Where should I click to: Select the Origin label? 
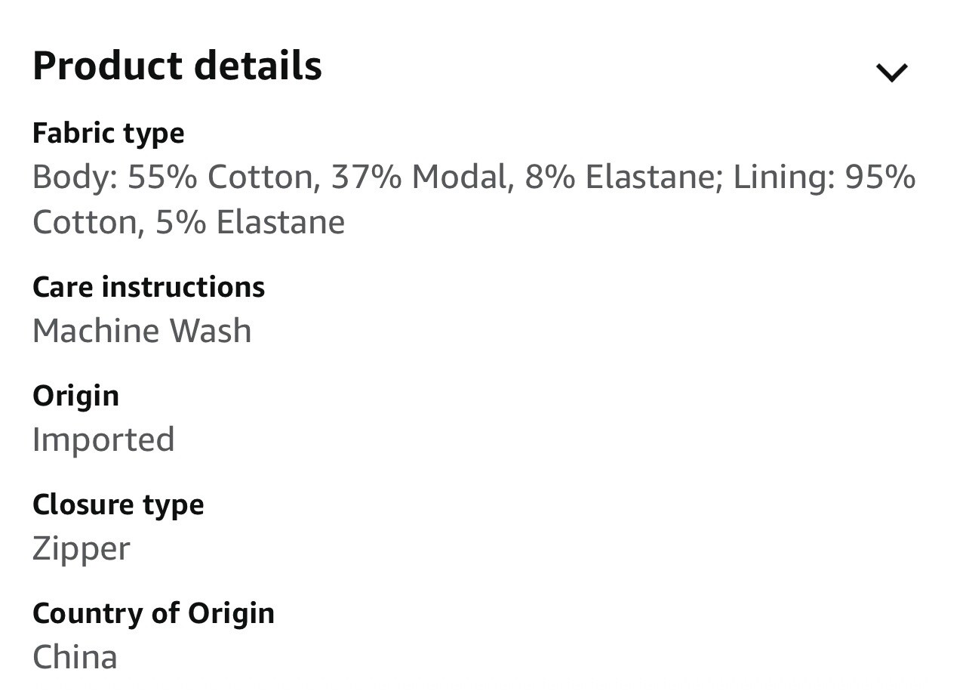tap(75, 396)
